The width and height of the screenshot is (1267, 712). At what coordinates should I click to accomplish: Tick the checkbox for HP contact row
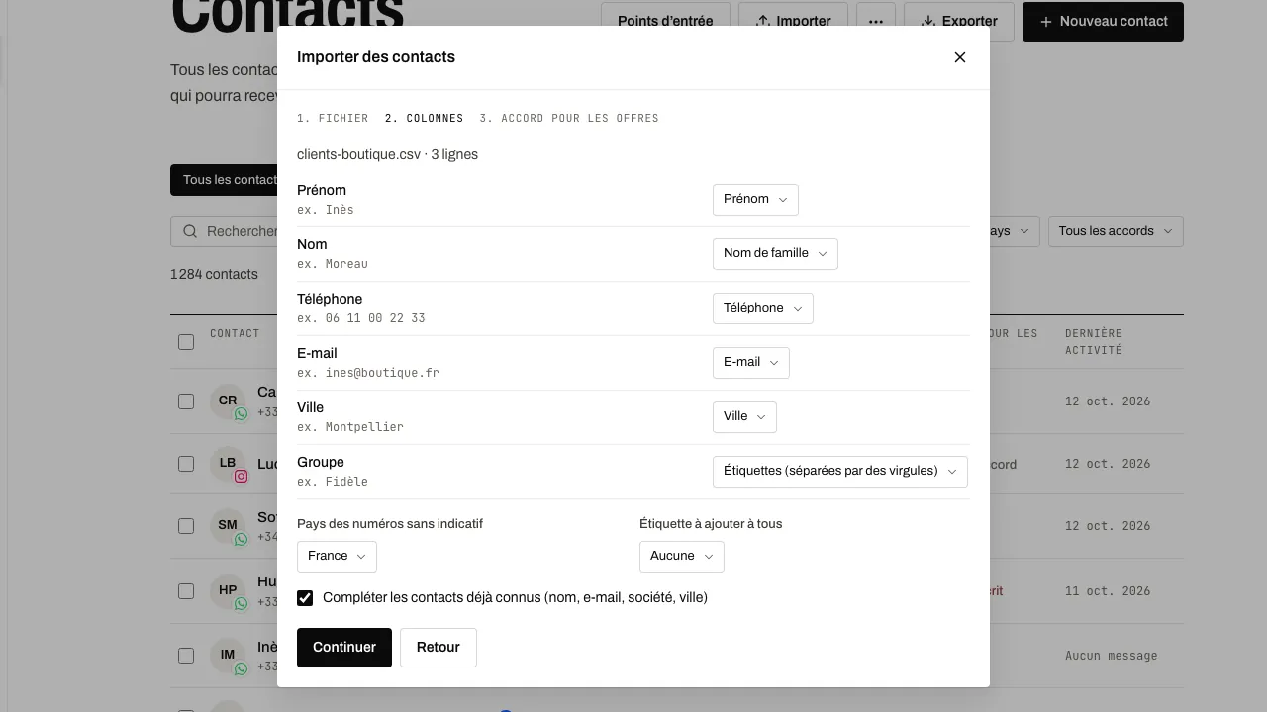pos(186,591)
